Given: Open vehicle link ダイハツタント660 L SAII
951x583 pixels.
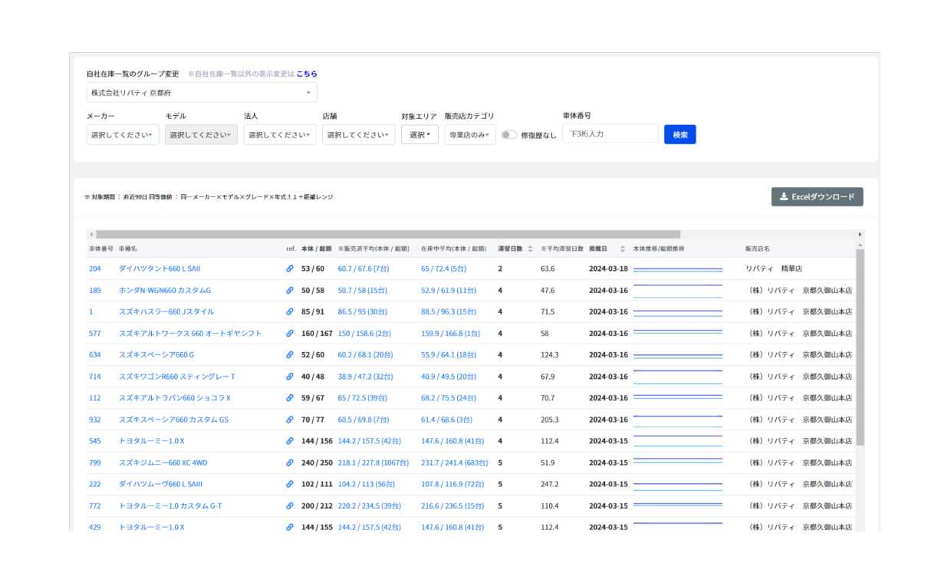Looking at the screenshot, I should coord(160,269).
